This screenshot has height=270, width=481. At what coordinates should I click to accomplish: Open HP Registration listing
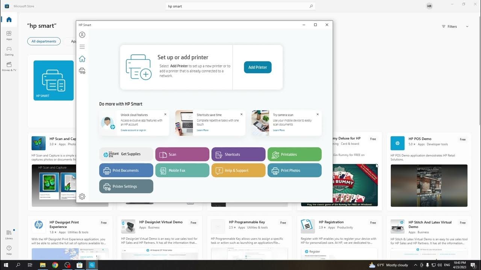339,238
